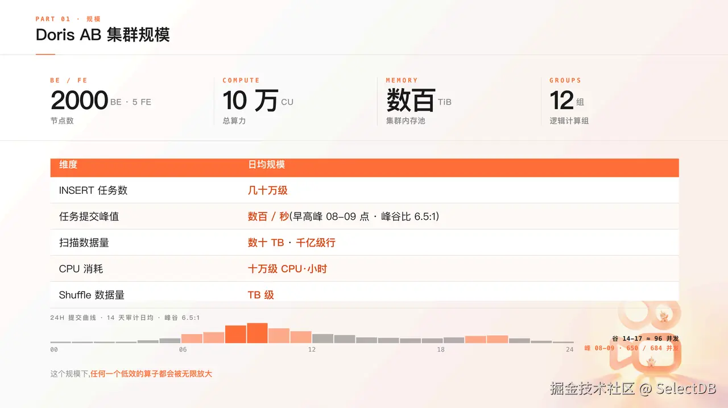Click the "维度" table column header
Viewport: 728px width, 408px height.
pos(68,165)
